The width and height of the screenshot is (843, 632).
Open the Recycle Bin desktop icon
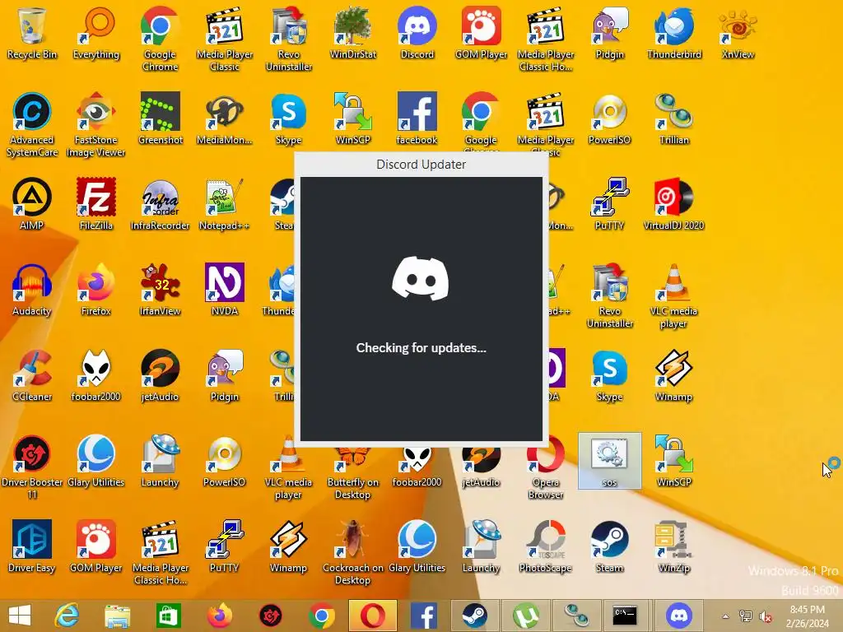click(32, 33)
